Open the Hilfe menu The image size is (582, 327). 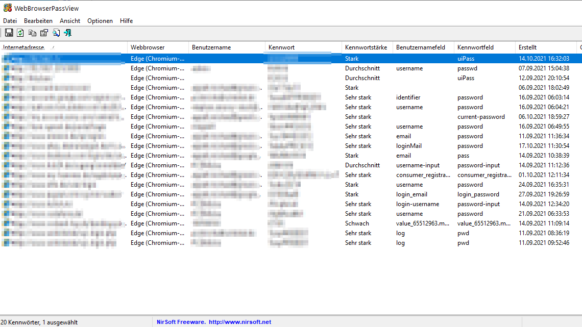pos(126,21)
